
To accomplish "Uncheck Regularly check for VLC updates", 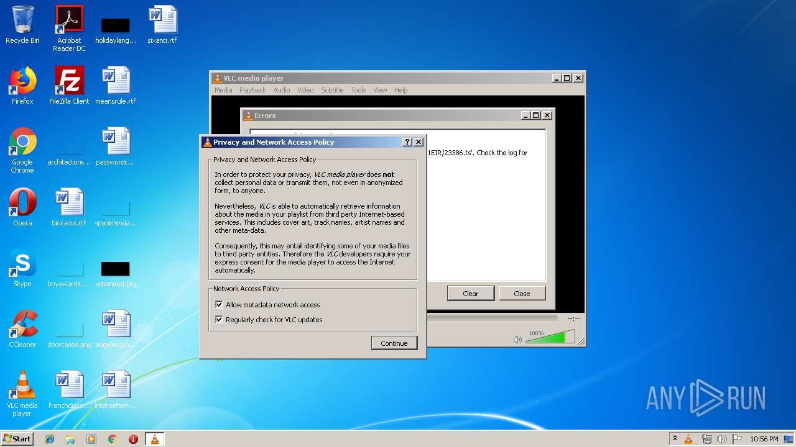I will [219, 320].
